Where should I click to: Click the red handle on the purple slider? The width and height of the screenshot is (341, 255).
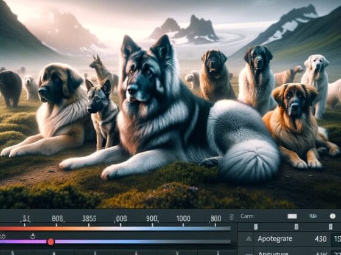[x=51, y=242]
